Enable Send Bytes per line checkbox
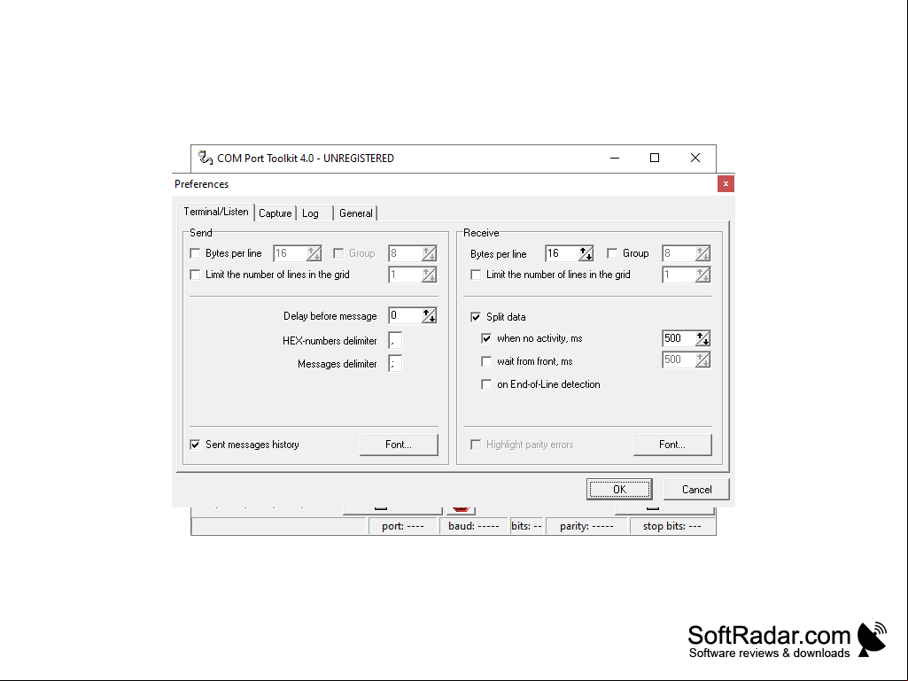Screen dimensions: 908x681 coord(195,253)
